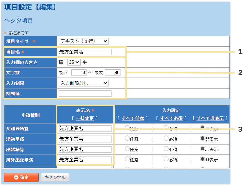Viewport: 245px width, 186px height.
Task: Select 必須 for 出張申請
Action: (x=166, y=138)
